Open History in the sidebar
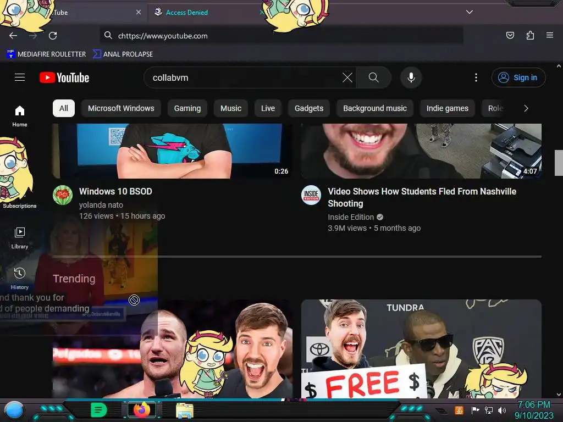 (20, 279)
